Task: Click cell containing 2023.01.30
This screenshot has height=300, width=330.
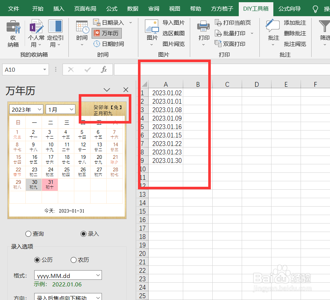Action: pyautogui.click(x=166, y=160)
